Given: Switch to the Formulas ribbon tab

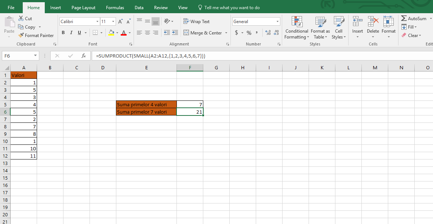Looking at the screenshot, I should pyautogui.click(x=115, y=7).
